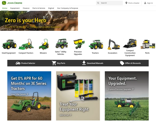The height and width of the screenshot is (125, 156).
Task: Open the sprayer in field card image
Action: point(127,96)
